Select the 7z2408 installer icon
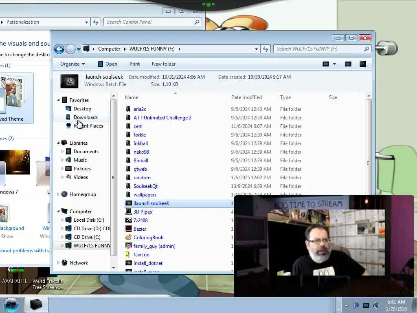Image resolution: width=417 pixels, height=313 pixels. 128,220
